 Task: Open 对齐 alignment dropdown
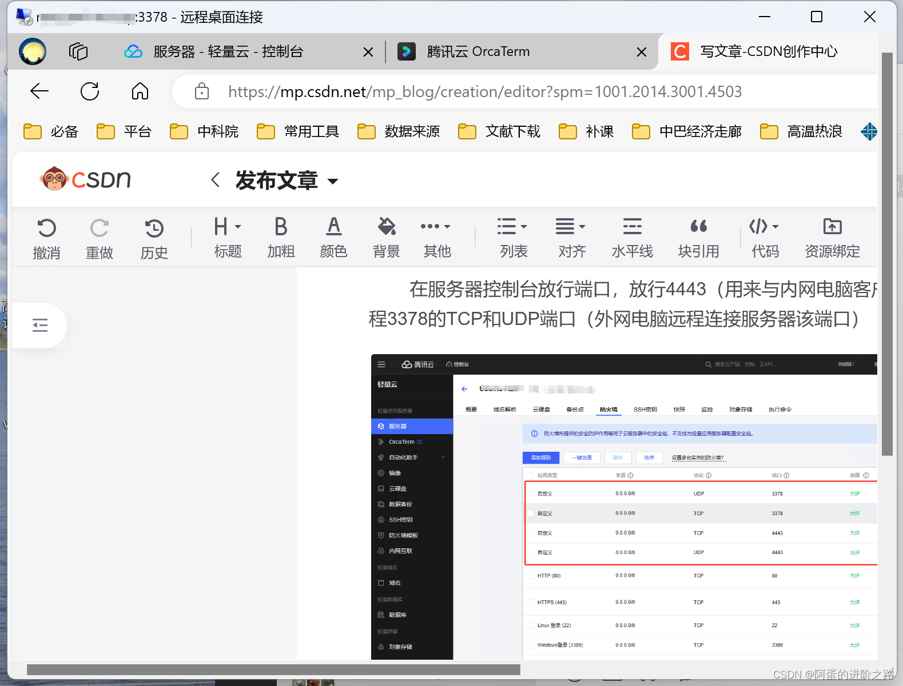point(571,238)
